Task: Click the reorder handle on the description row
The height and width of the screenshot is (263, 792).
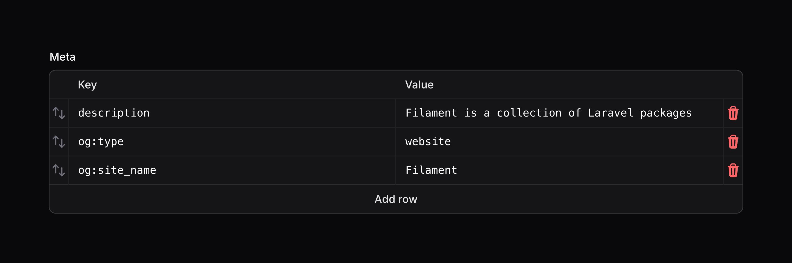Action: click(59, 113)
